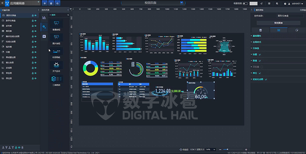The width and height of the screenshot is (306, 154).
Task: Expand the 仪表盘 property section
Action: (256, 48)
